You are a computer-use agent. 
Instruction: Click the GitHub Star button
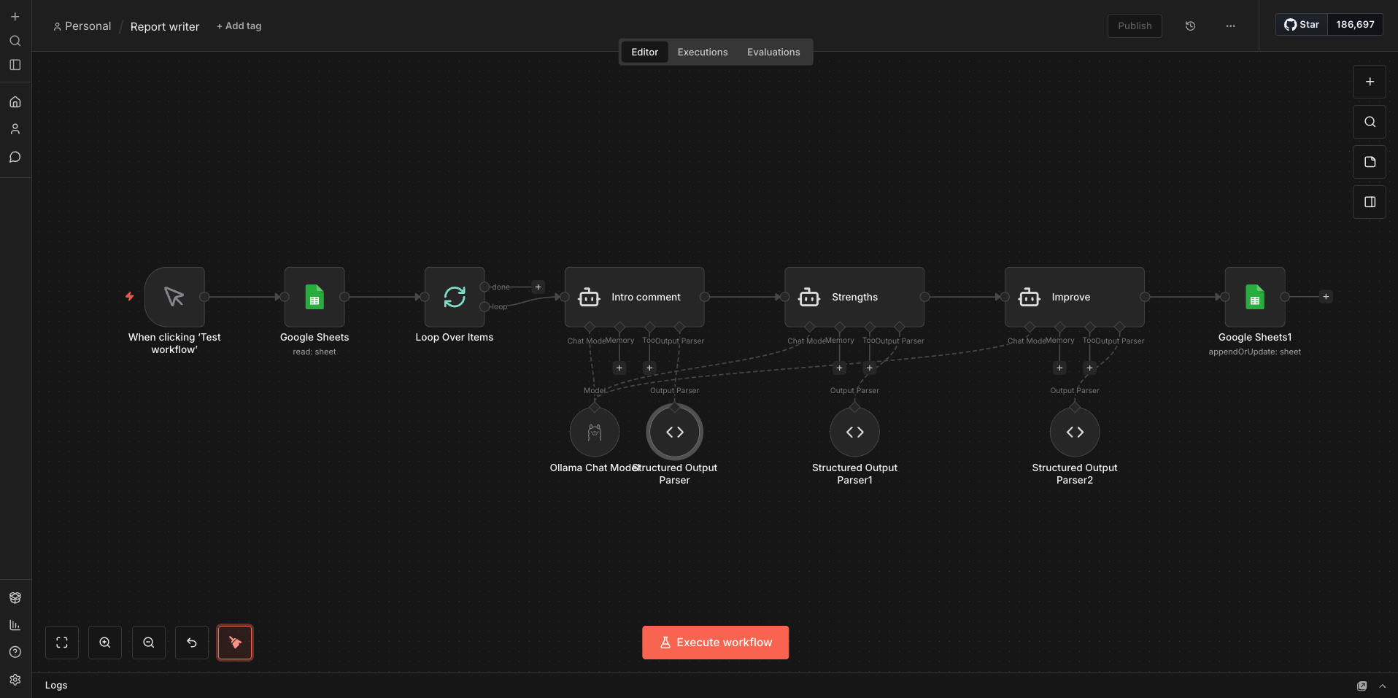[x=1302, y=25]
